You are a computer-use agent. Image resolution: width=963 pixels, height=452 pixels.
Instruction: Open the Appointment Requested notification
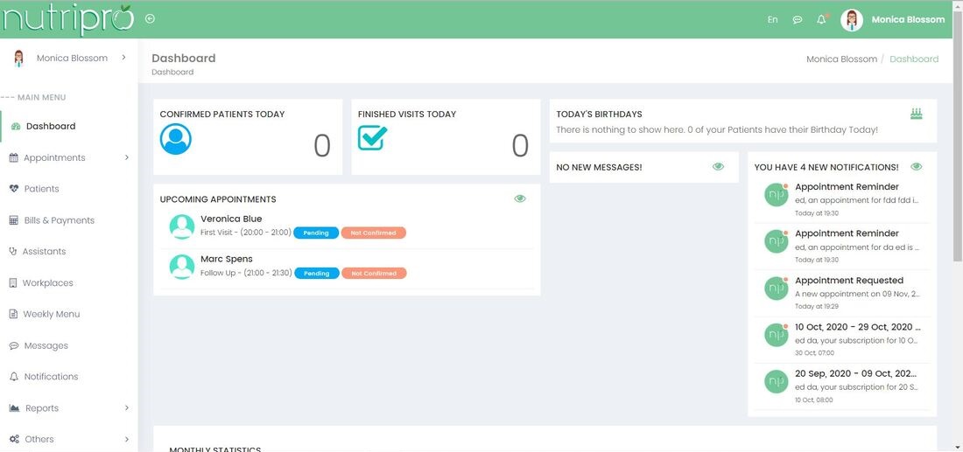pos(848,281)
